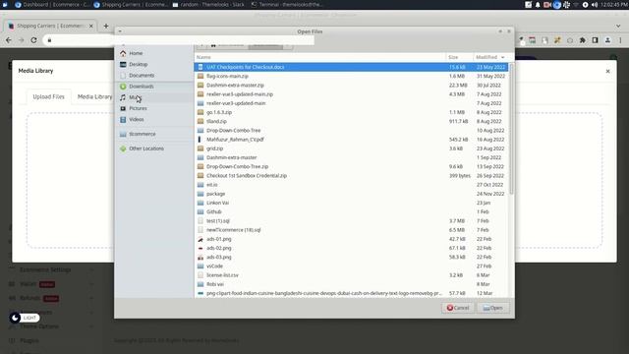
Task: Click the browser back arrow
Action: 9,40
